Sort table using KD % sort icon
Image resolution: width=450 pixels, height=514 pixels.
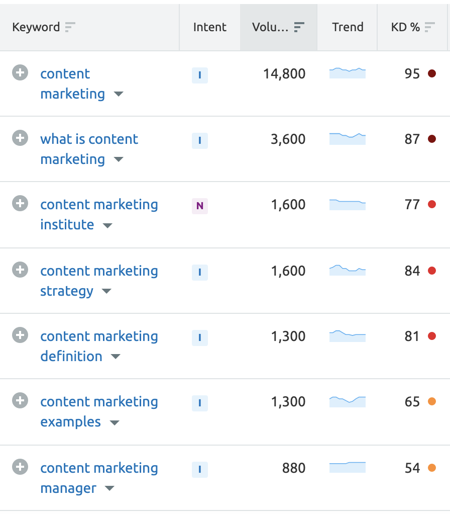coord(430,27)
